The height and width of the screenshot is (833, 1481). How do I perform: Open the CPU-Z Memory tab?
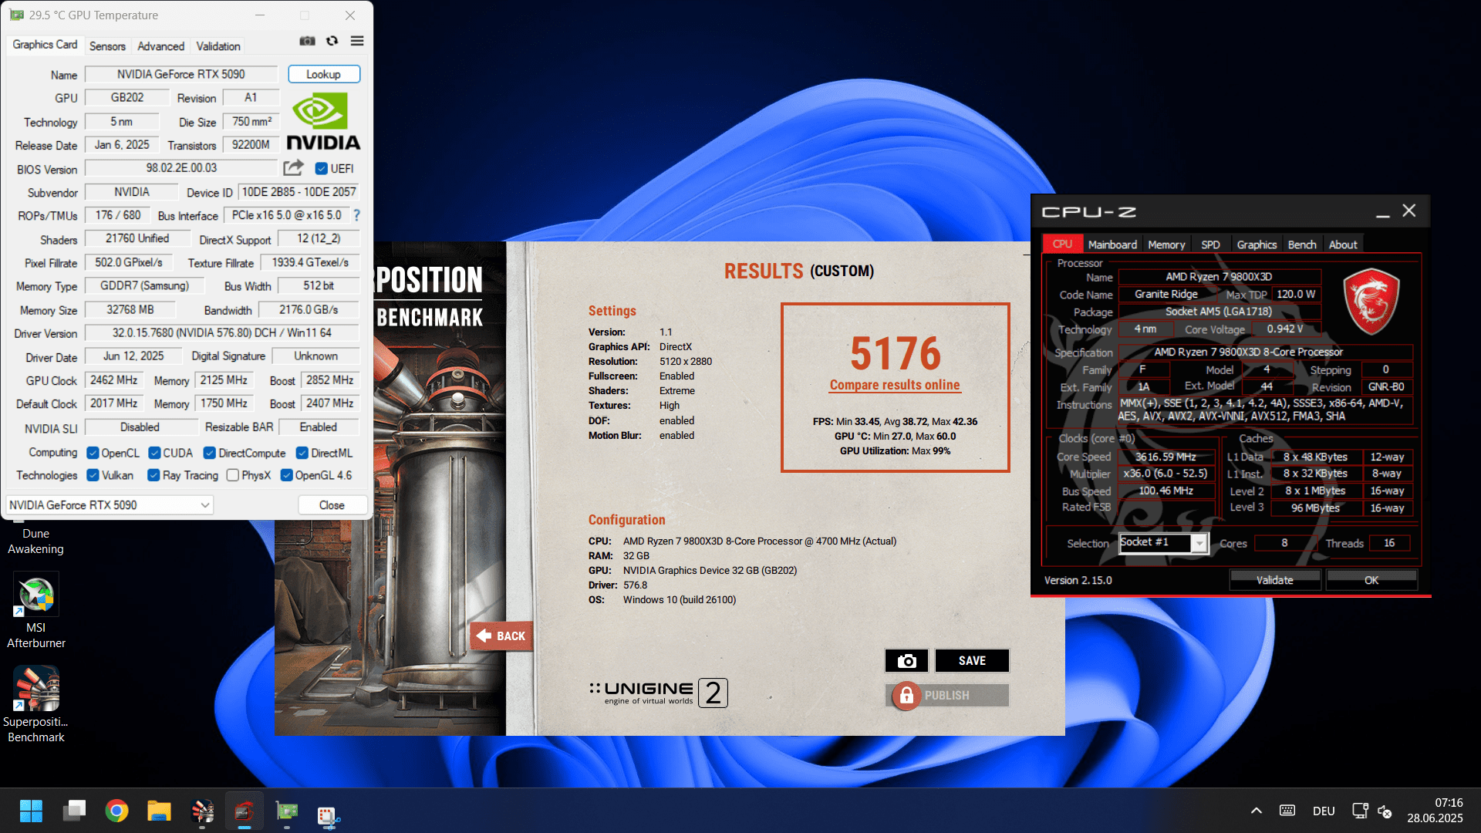pyautogui.click(x=1166, y=245)
